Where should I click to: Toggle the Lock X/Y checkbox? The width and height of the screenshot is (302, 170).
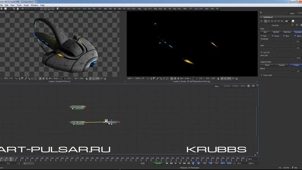tap(261, 52)
